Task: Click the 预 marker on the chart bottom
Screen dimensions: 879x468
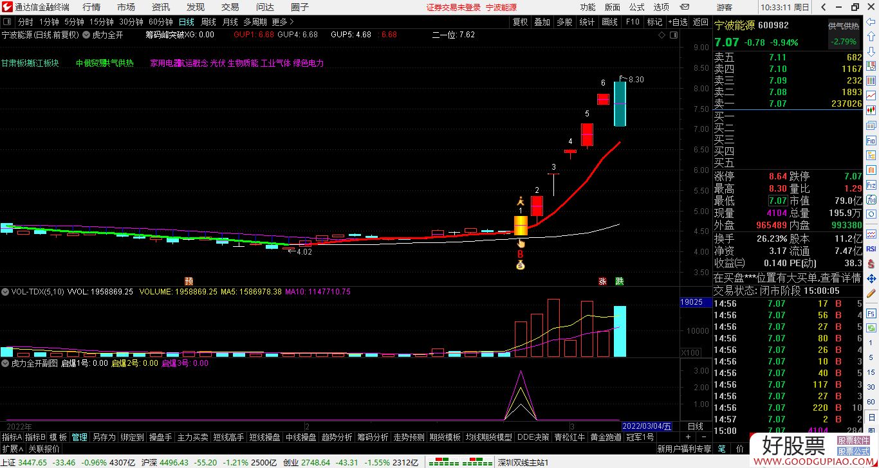Action: (x=189, y=281)
